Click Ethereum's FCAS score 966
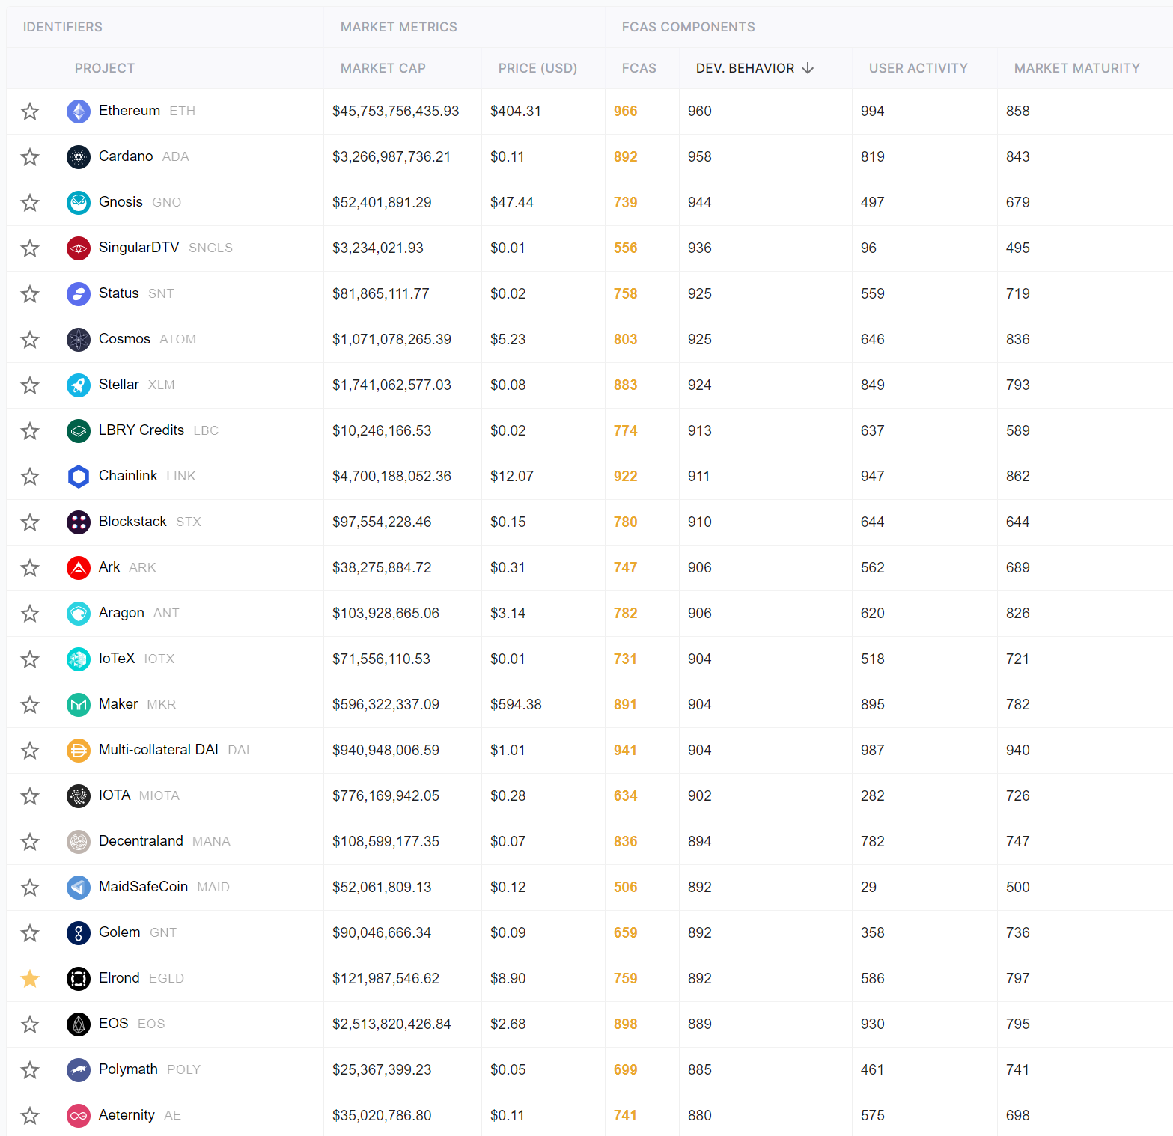 [626, 112]
